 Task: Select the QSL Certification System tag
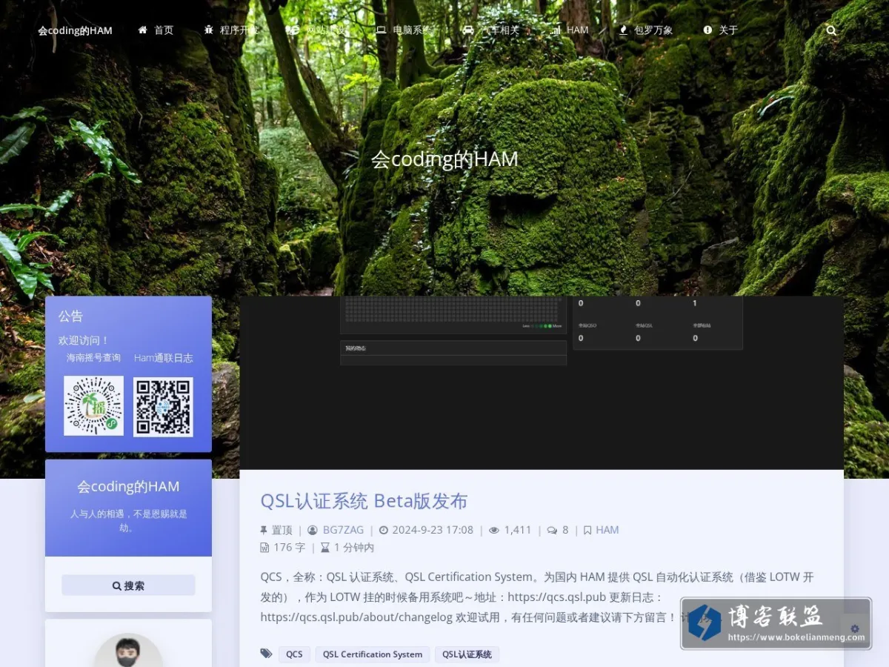pyautogui.click(x=373, y=654)
